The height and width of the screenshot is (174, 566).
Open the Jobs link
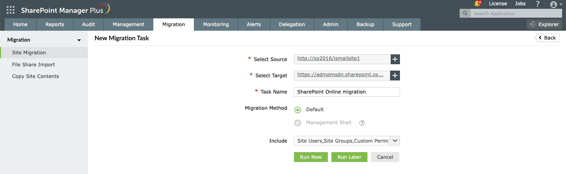pyautogui.click(x=520, y=4)
